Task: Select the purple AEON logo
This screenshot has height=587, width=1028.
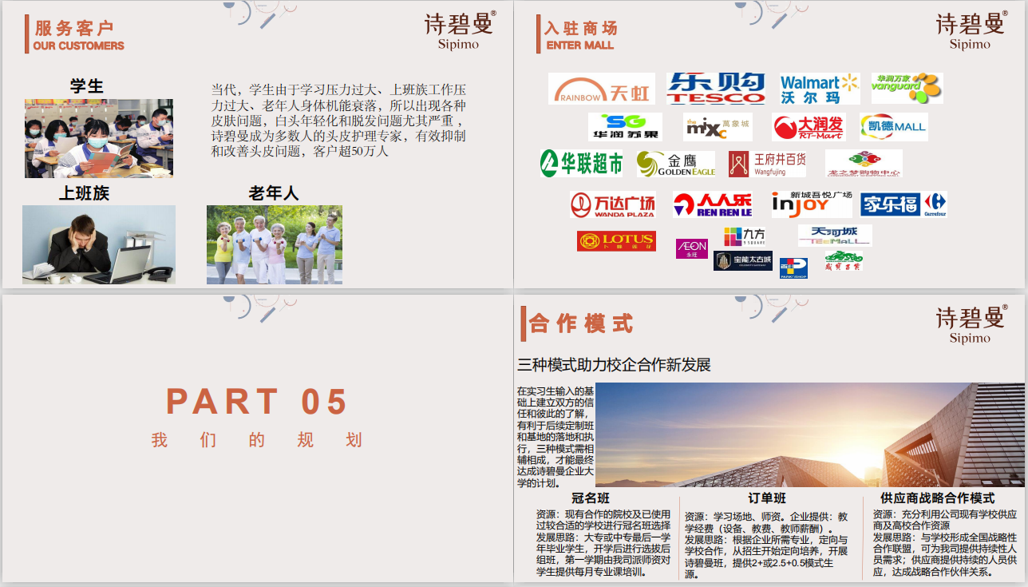Action: pos(691,248)
